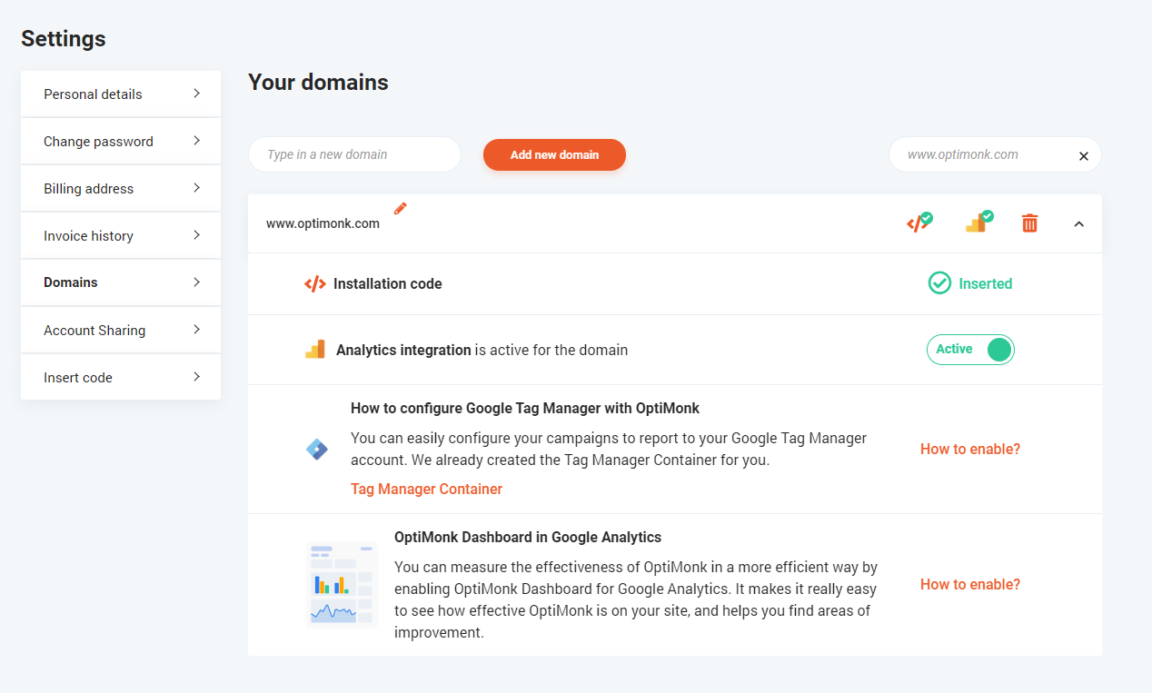Click the OptiMonk Dashboard in Google Analytics heading
Screen dimensions: 1152x693
528,537
